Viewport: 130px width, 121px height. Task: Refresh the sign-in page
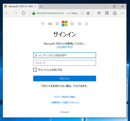click(x=23, y=13)
